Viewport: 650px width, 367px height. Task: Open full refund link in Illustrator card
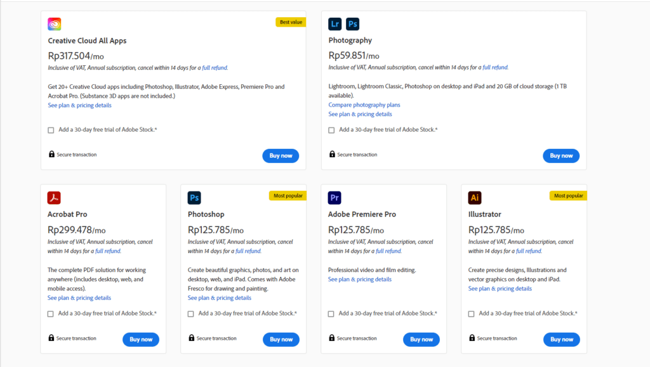tap(529, 251)
